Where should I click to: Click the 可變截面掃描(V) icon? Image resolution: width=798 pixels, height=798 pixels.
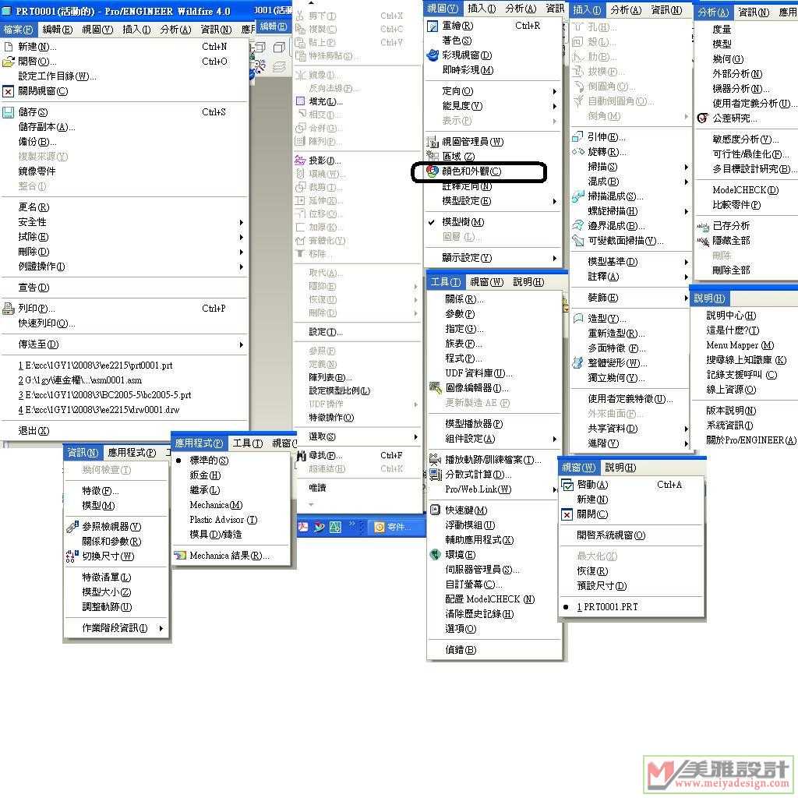(x=577, y=240)
